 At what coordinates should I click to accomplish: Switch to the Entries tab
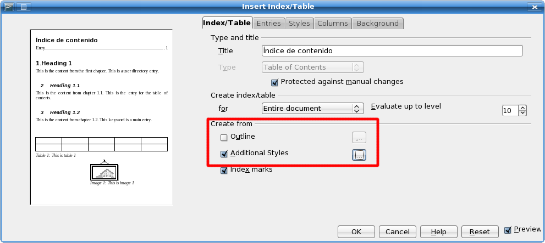(x=268, y=23)
